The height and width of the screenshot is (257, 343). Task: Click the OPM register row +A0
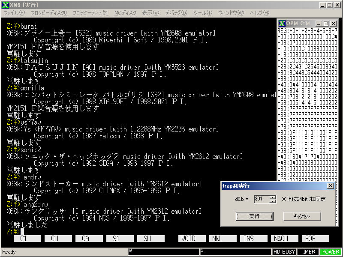307,157
